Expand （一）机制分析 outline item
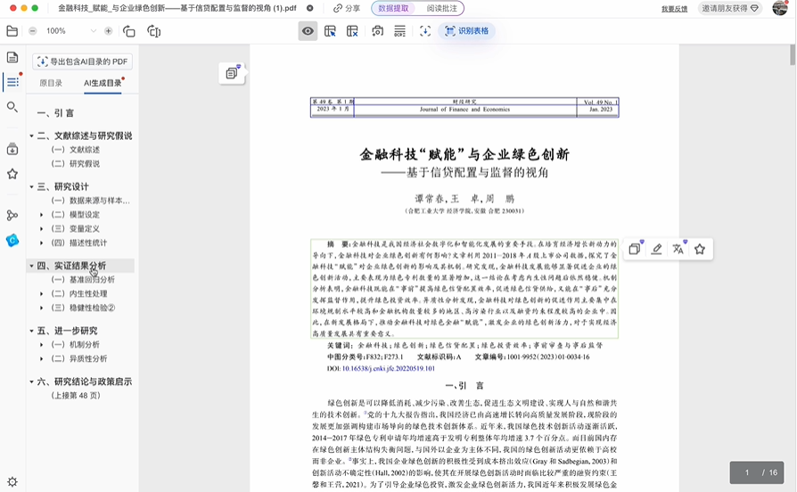The width and height of the screenshot is (797, 492). [x=42, y=345]
